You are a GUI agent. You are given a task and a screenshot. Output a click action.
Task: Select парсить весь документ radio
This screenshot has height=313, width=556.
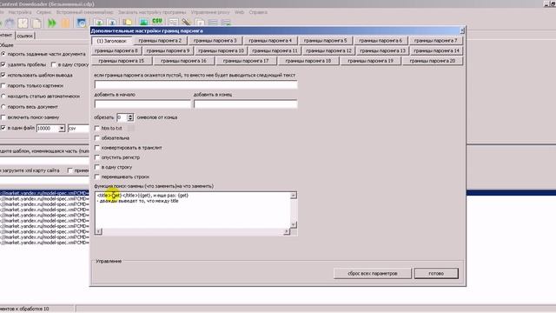coord(3,106)
